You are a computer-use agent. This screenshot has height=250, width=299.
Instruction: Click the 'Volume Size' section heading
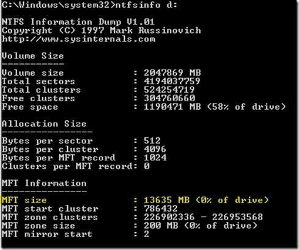coord(33,55)
